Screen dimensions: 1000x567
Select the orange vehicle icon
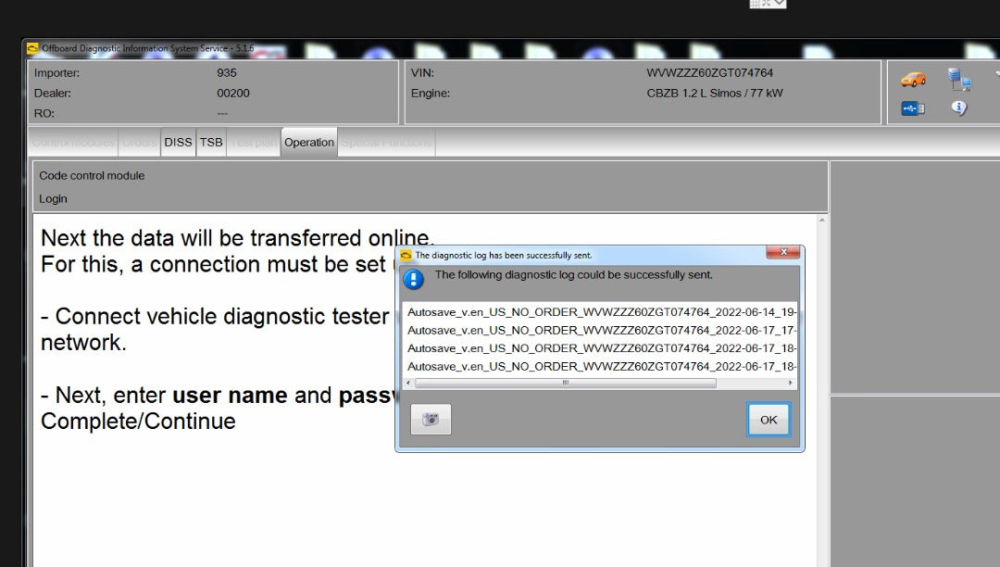(x=911, y=80)
